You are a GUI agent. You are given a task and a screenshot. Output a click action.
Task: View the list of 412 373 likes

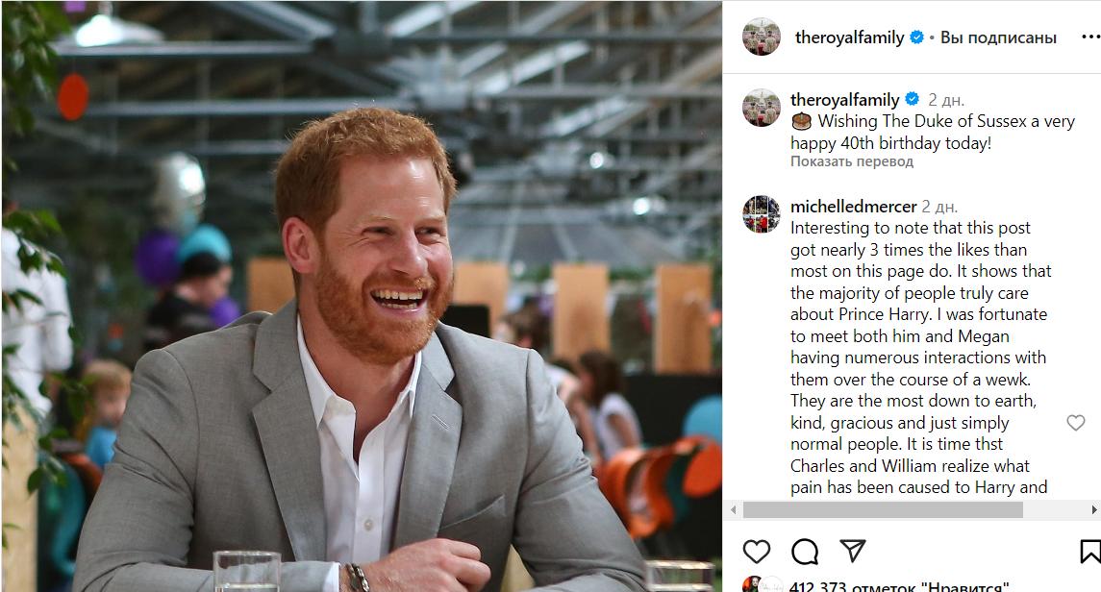point(899,585)
